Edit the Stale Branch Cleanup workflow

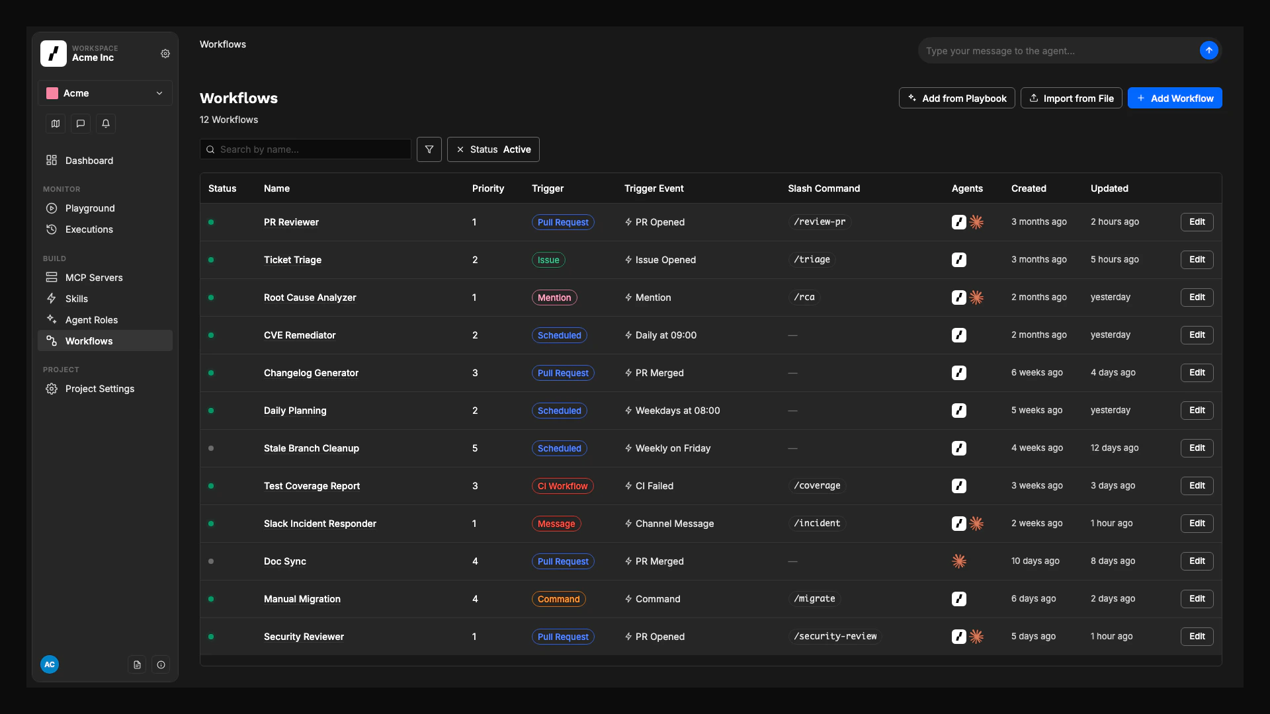(1197, 448)
